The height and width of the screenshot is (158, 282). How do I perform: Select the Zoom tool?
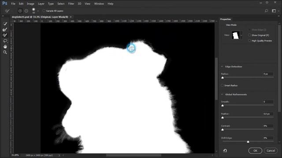click(x=5, y=52)
